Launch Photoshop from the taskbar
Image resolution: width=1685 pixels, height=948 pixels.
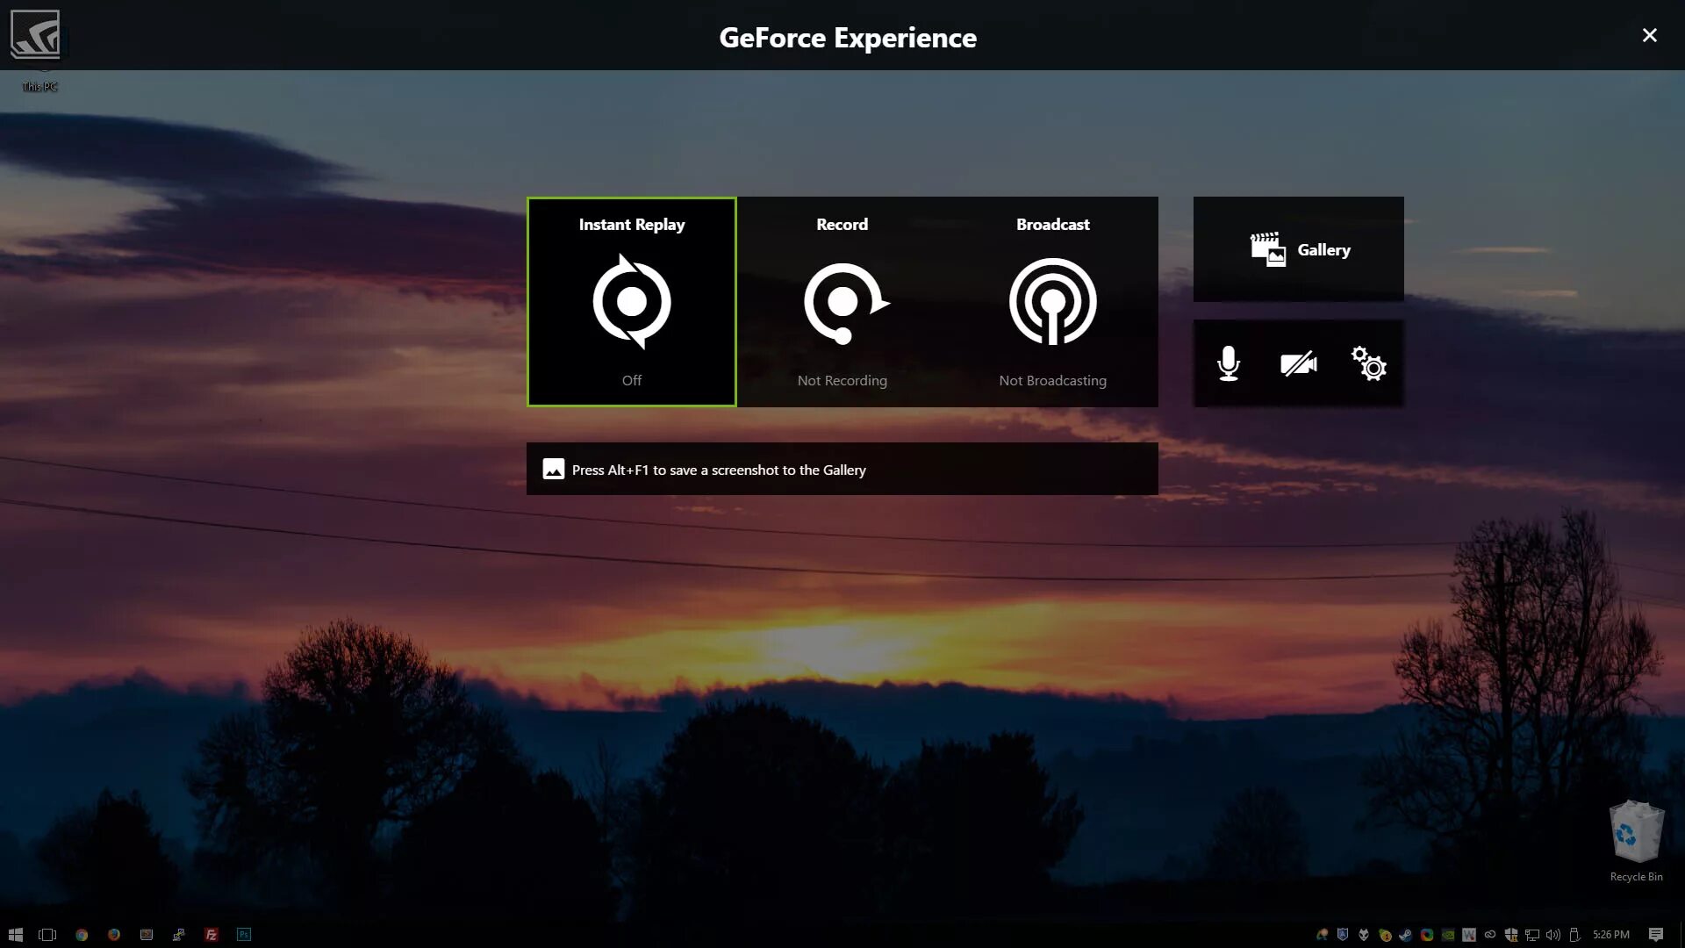click(244, 935)
